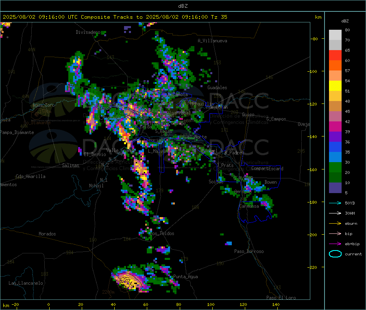The image size is (366, 310).
Task: Click the 'Pampa_Diamante' map label
Action: tap(17, 132)
